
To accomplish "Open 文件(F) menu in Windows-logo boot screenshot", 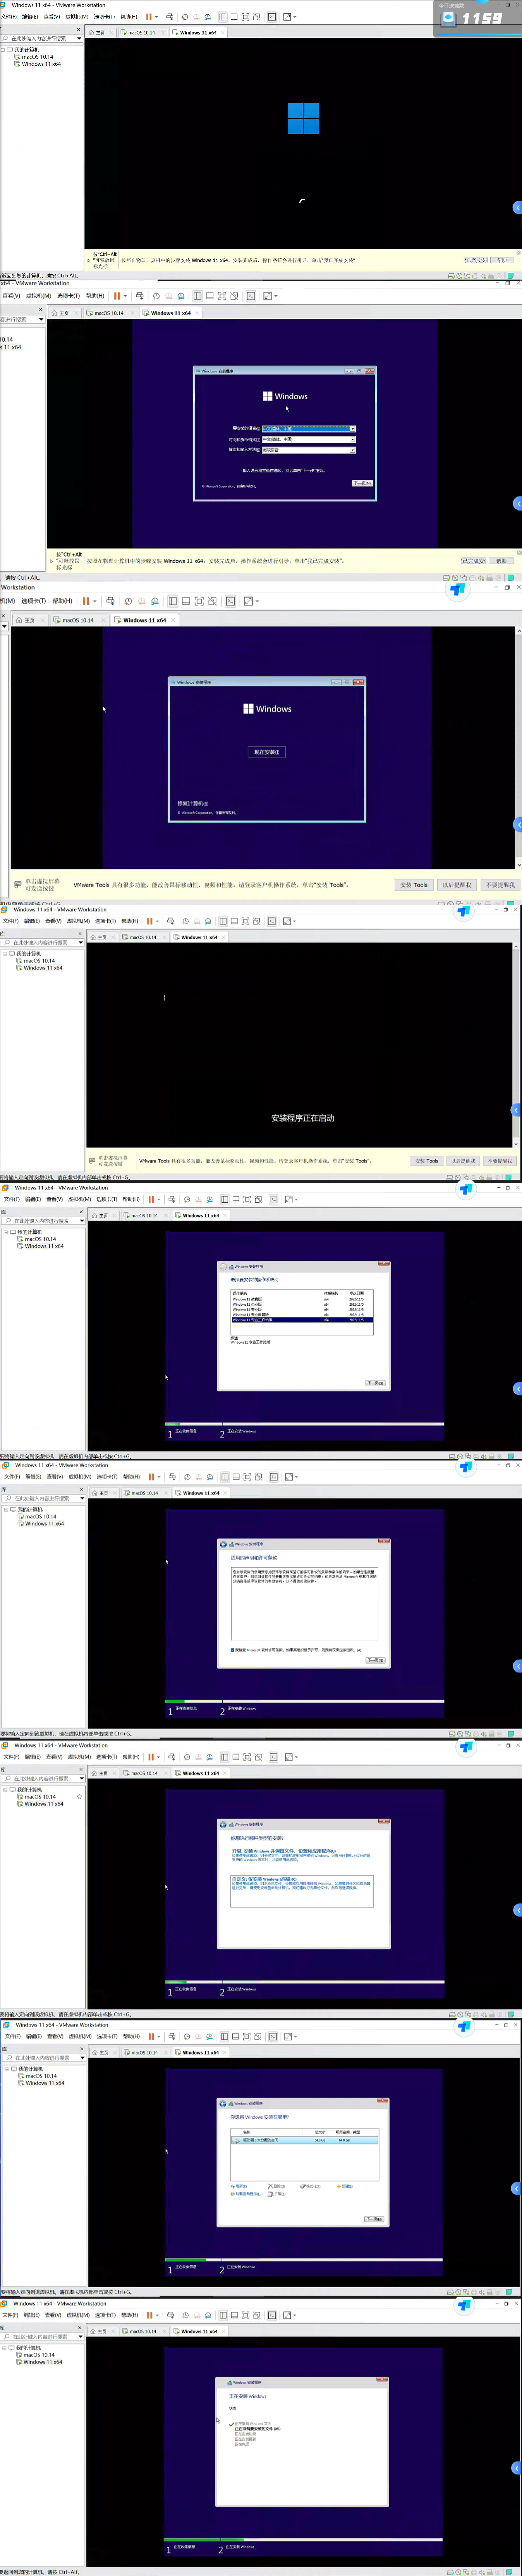I will [x=8, y=17].
